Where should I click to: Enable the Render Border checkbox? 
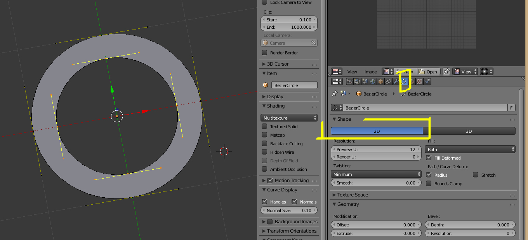coord(264,52)
